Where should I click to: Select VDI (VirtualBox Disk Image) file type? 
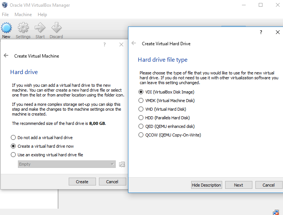[x=166, y=92]
